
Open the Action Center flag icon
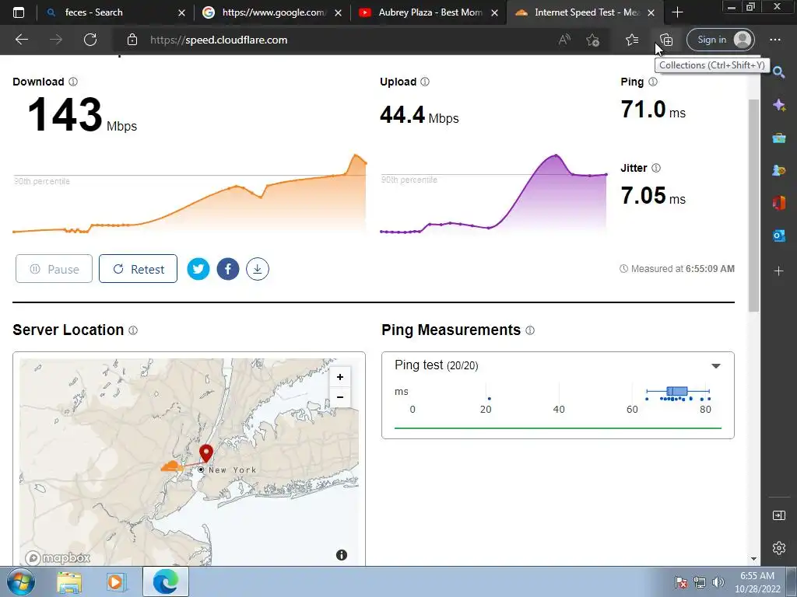681,582
